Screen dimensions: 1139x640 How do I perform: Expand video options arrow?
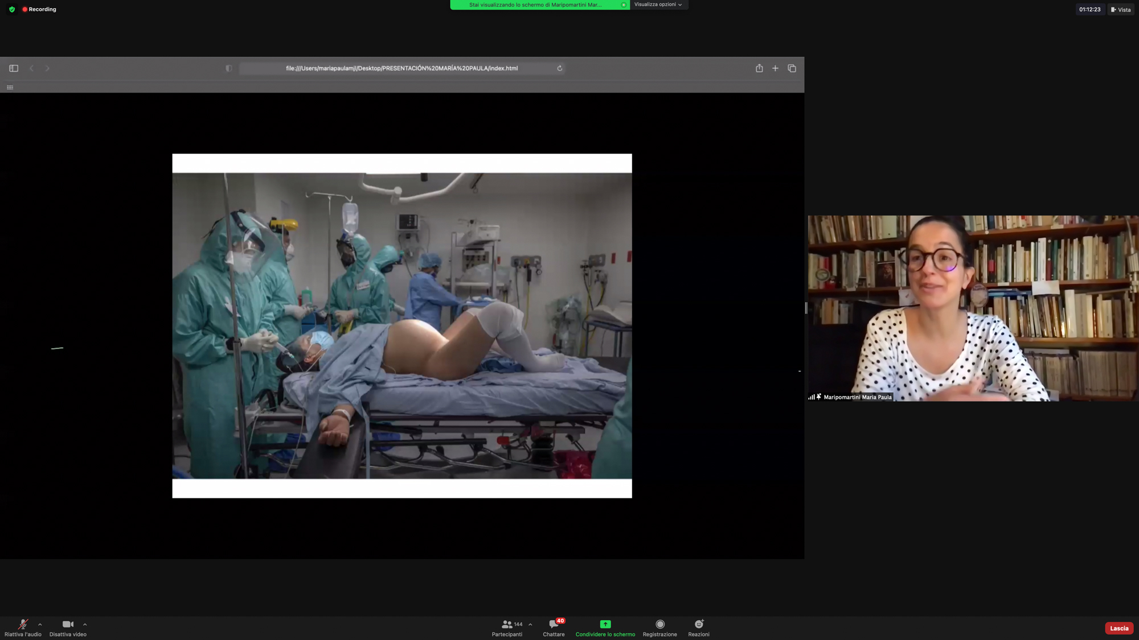[x=85, y=625]
